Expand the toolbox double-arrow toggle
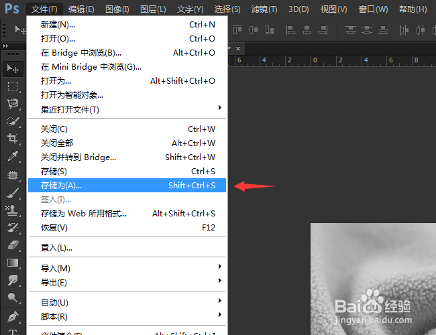436x335 pixels. 5,46
